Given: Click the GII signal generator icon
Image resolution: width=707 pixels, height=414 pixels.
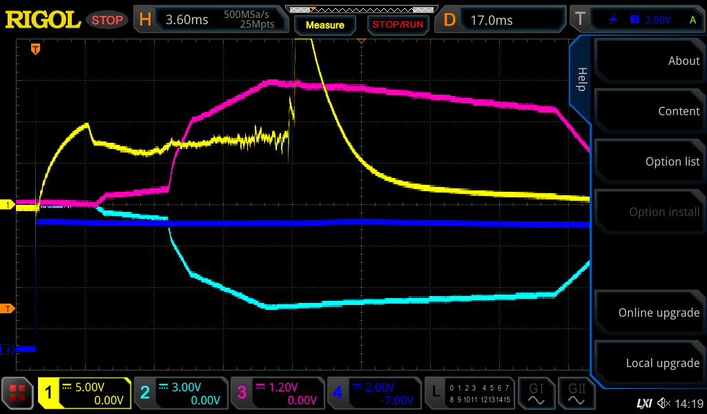Looking at the screenshot, I should click(x=577, y=393).
